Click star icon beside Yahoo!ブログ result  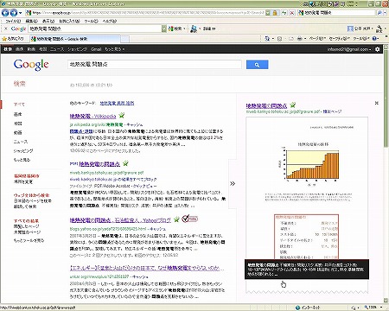176,219
